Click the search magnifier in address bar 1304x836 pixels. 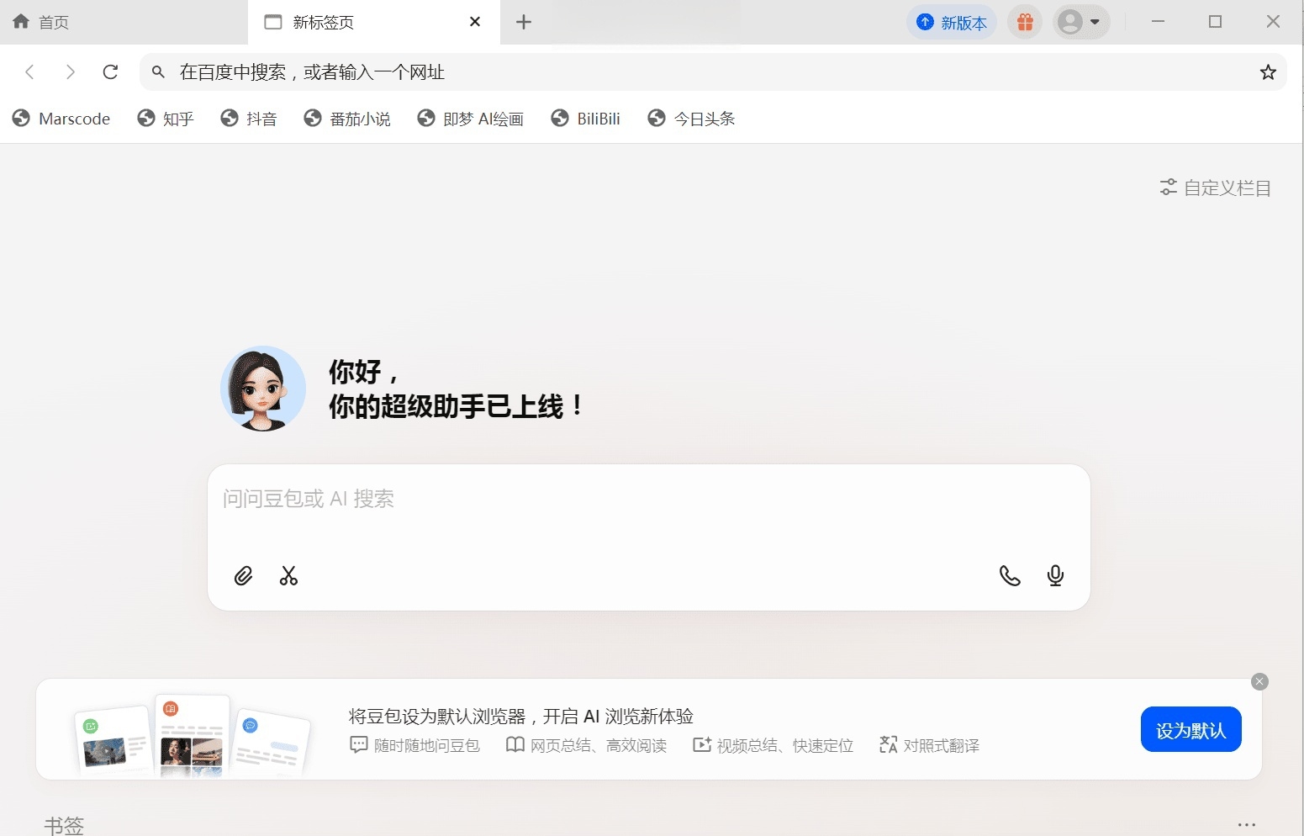click(x=158, y=72)
